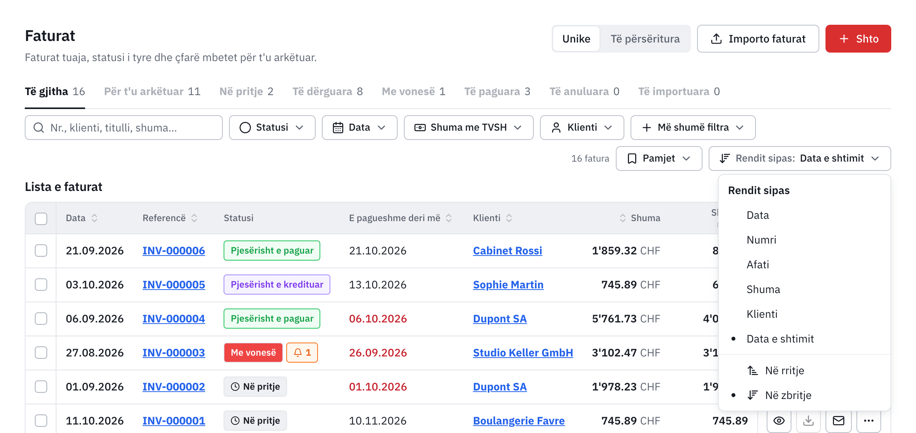This screenshot has height=433, width=916.
Task: Open client Studio Keller GmbH
Action: pos(523,353)
